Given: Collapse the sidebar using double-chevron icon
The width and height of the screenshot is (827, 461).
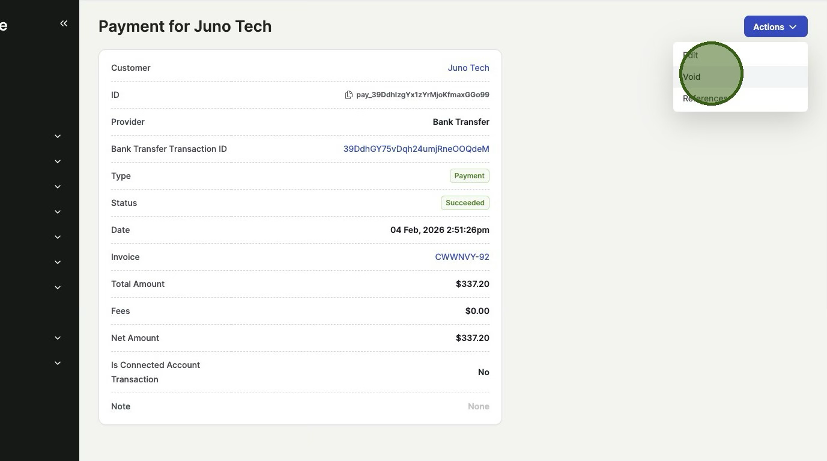Looking at the screenshot, I should [64, 23].
